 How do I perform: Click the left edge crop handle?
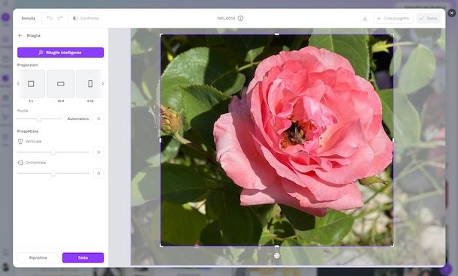(161, 140)
